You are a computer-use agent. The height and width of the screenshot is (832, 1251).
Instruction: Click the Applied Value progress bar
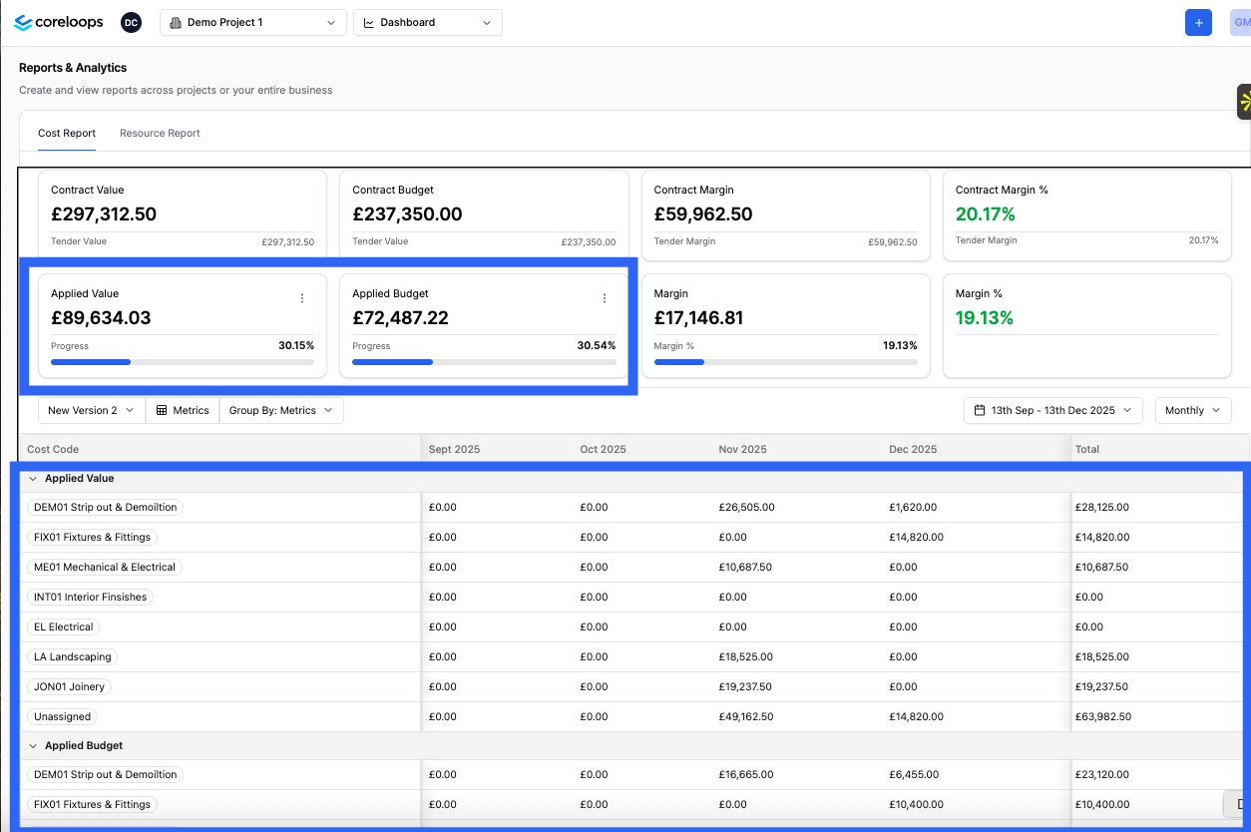pyautogui.click(x=183, y=362)
